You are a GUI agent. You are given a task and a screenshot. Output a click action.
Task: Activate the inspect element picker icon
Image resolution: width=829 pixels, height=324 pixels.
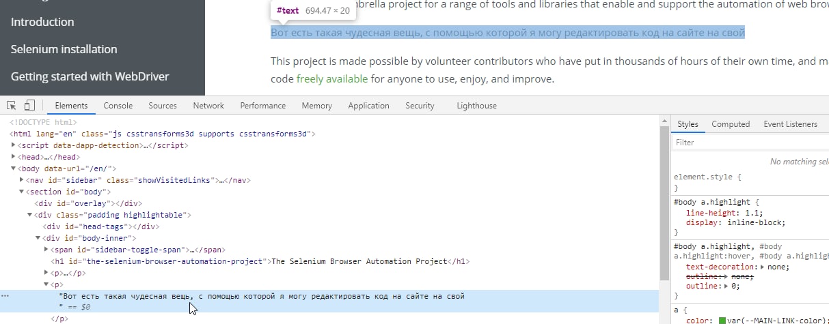point(12,106)
